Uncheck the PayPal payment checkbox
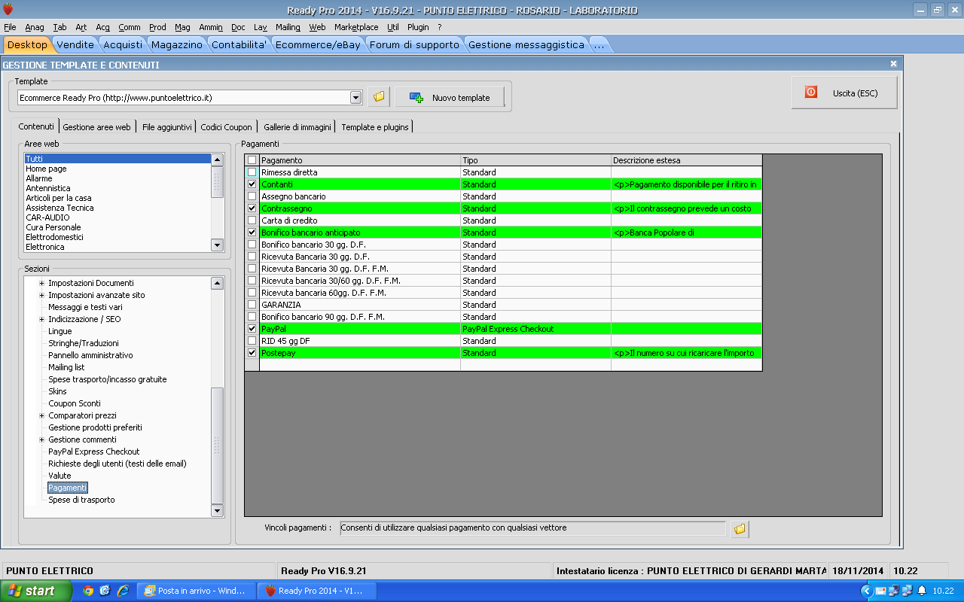 coord(252,329)
